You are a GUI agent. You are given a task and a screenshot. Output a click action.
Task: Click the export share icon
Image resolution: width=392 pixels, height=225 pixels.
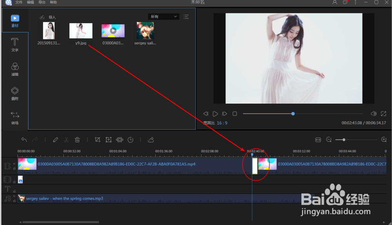click(151, 140)
